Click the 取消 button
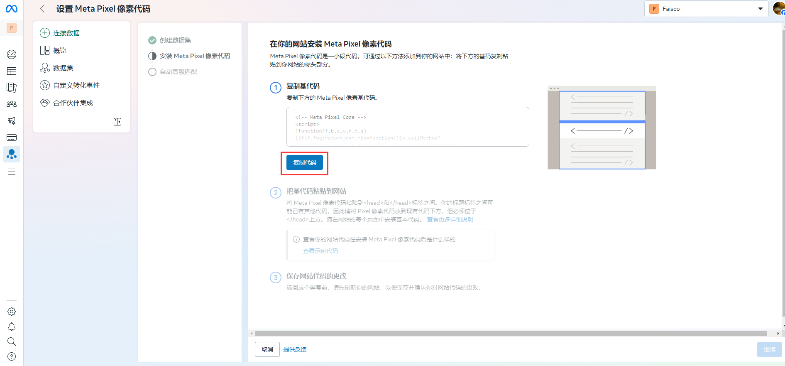This screenshot has width=785, height=366. pyautogui.click(x=267, y=349)
